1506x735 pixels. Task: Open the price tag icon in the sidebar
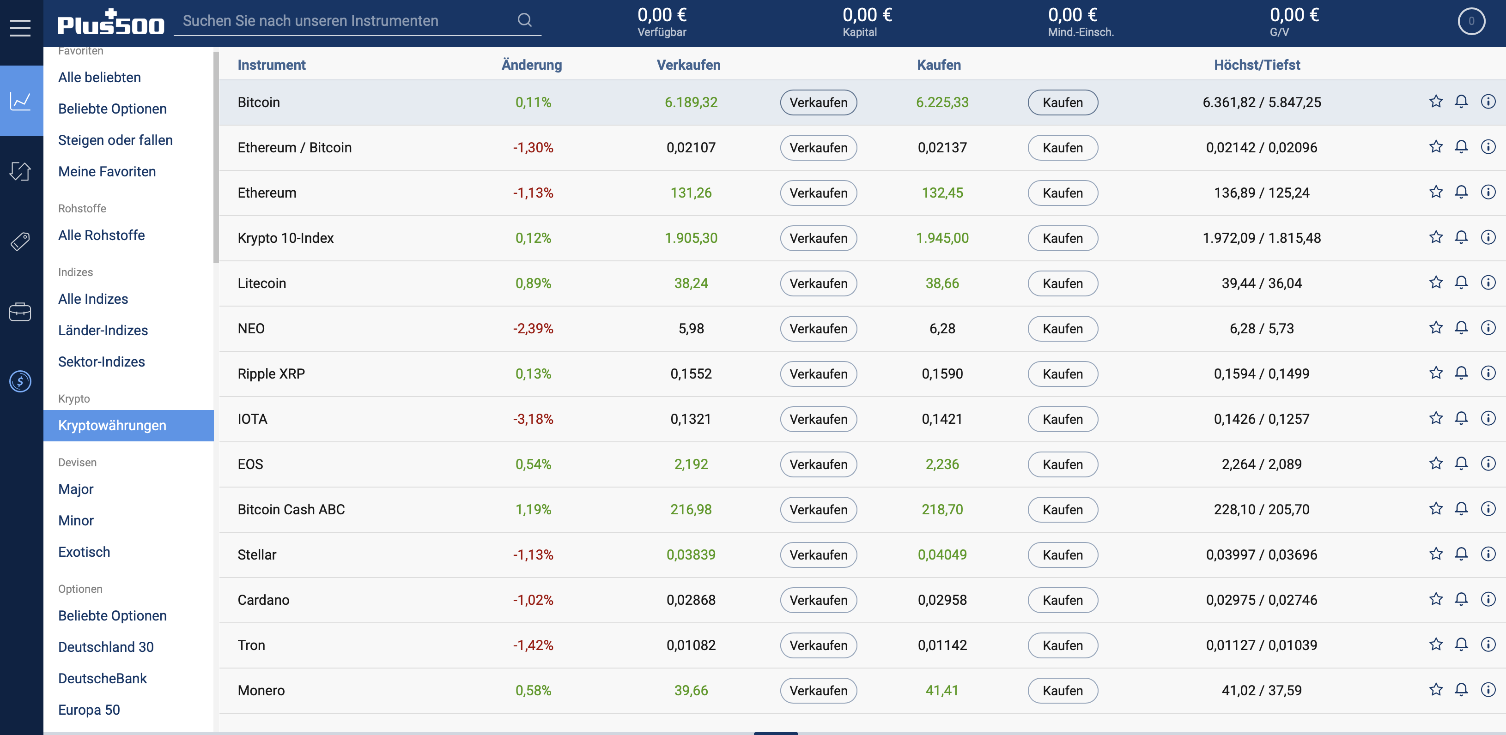click(21, 241)
